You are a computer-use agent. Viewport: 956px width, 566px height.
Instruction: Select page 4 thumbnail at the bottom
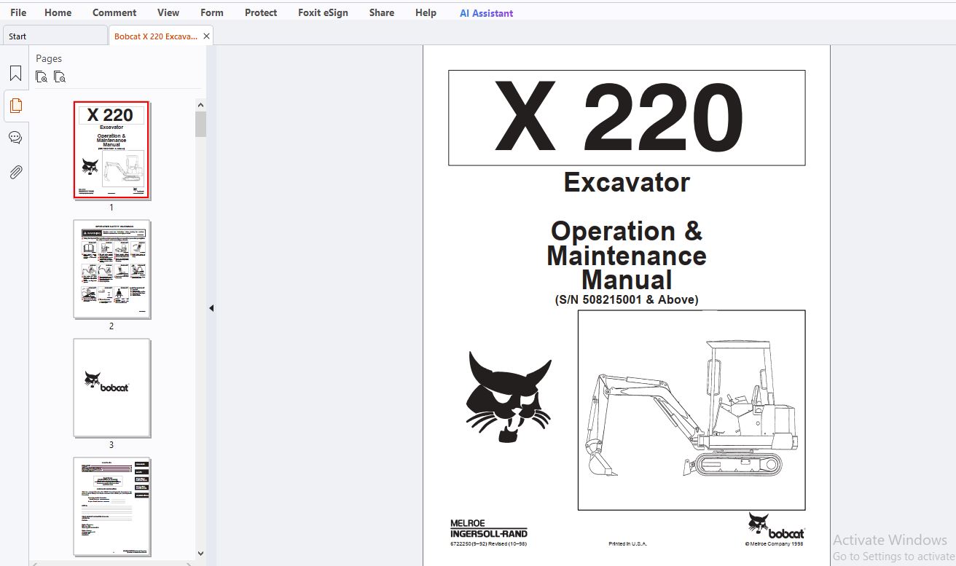[x=111, y=506]
